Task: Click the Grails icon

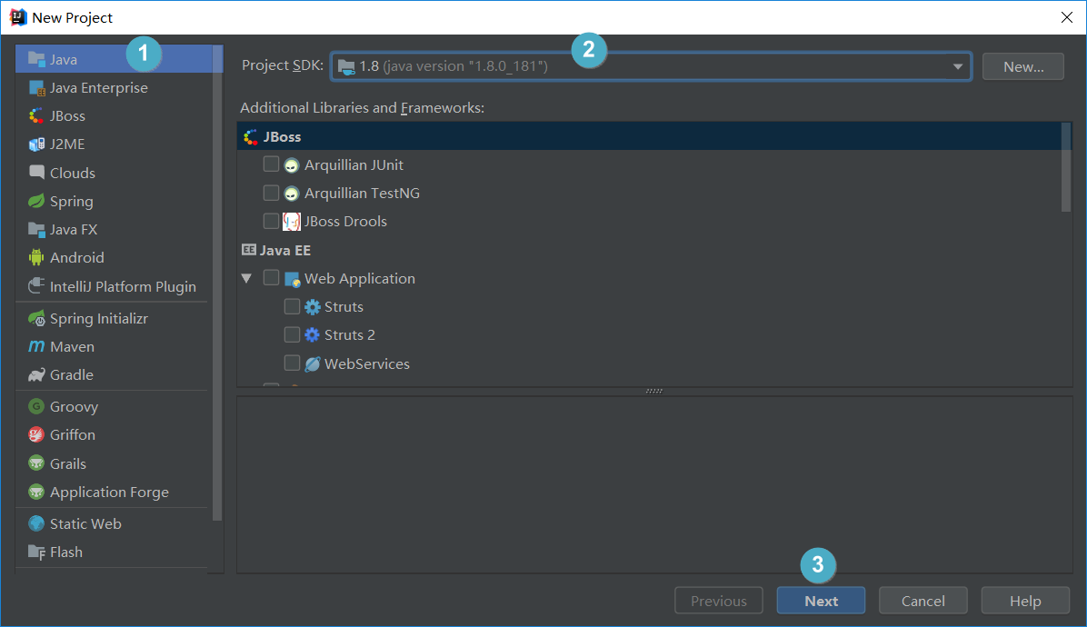Action: tap(36, 463)
